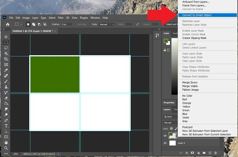Choose Add to Selection mode
The image size is (238, 157).
coord(34,24)
